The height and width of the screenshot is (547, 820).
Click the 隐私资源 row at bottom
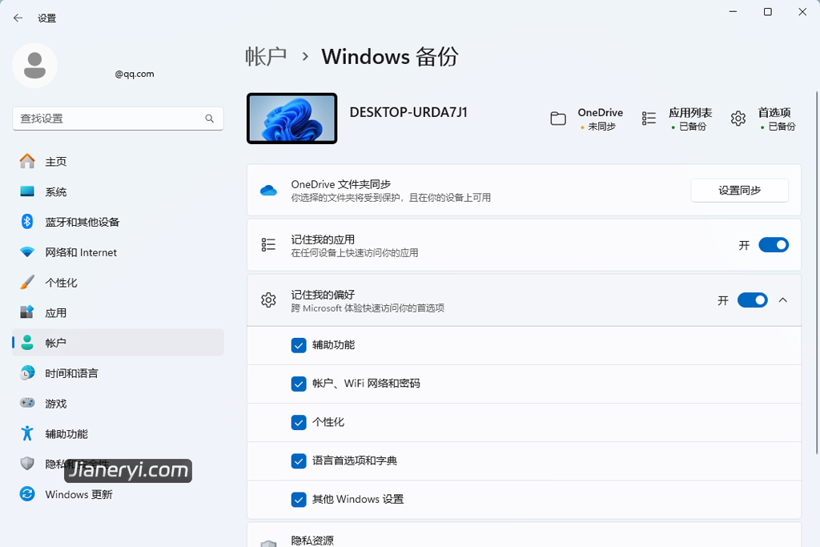tap(524, 535)
